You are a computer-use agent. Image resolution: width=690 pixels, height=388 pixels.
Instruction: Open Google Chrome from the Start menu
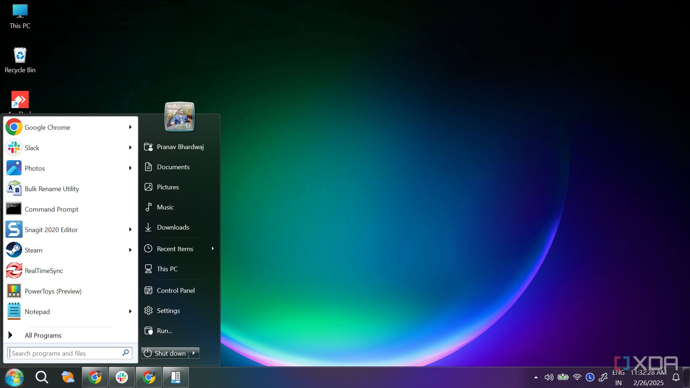pyautogui.click(x=47, y=127)
